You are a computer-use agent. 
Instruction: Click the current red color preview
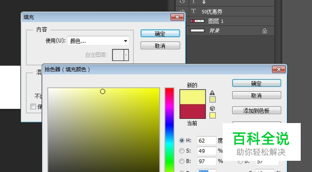point(193,111)
